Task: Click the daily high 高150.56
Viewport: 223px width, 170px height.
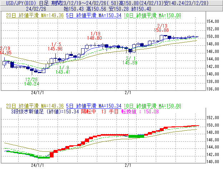Action: pyautogui.click(x=96, y=9)
